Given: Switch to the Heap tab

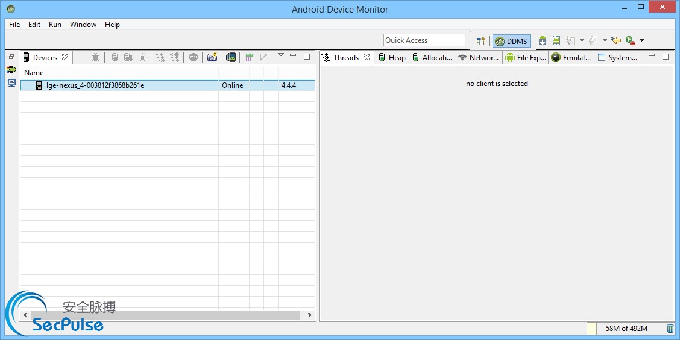Looking at the screenshot, I should pyautogui.click(x=392, y=58).
